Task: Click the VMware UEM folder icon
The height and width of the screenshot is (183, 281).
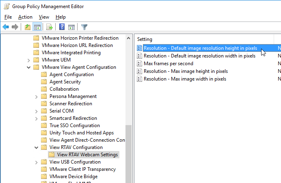Action: coord(36,60)
